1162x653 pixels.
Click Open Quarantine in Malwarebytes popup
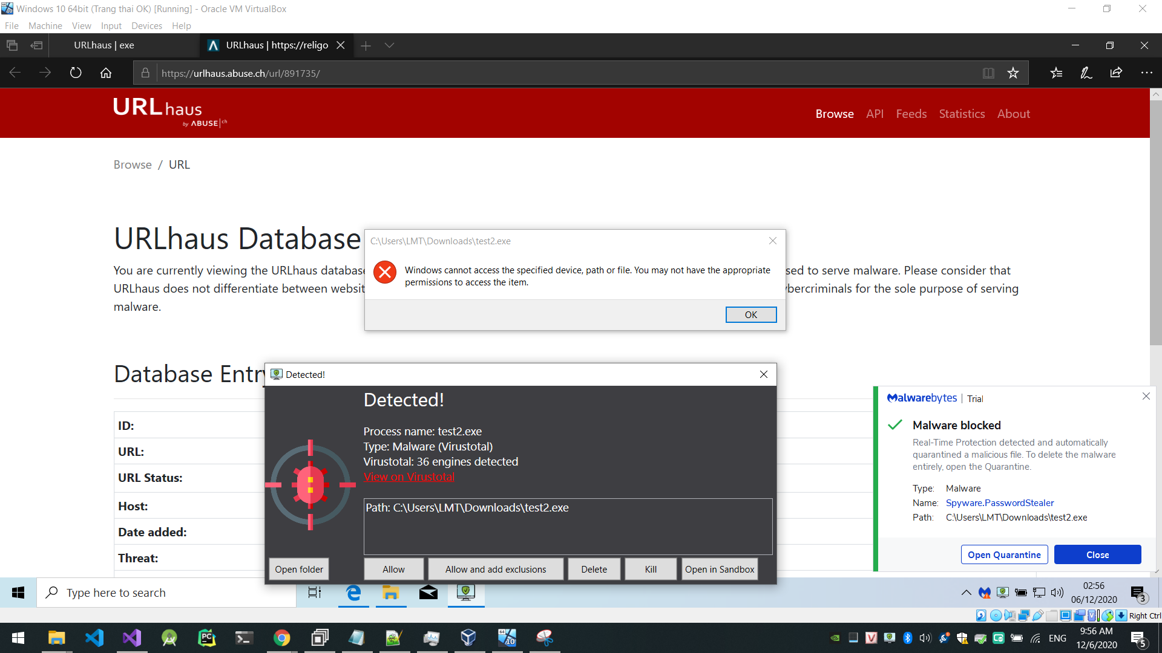[x=1004, y=554]
